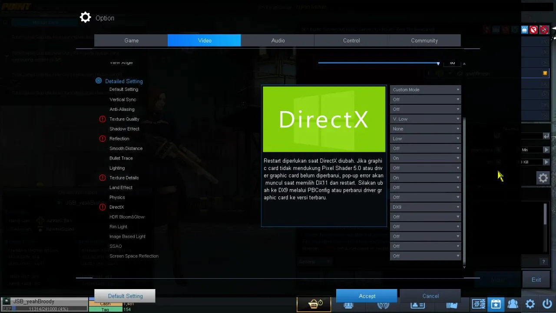Open the calendar star event icon
The height and width of the screenshot is (313, 556).
point(496,304)
